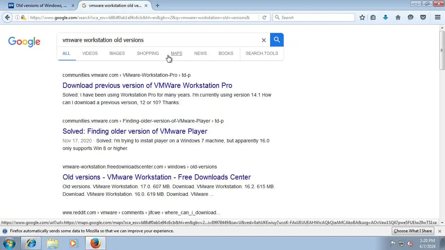Viewport: 445px width, 250px height.
Task: Switch to IMAGES search results
Action: tap(117, 53)
